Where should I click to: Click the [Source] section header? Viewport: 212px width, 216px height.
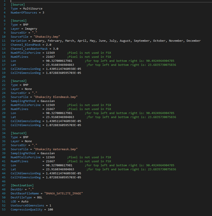tap(18, 5)
